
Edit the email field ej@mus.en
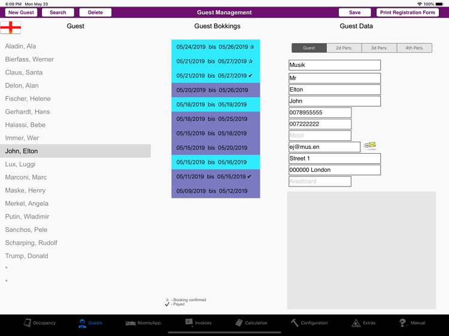pos(324,147)
